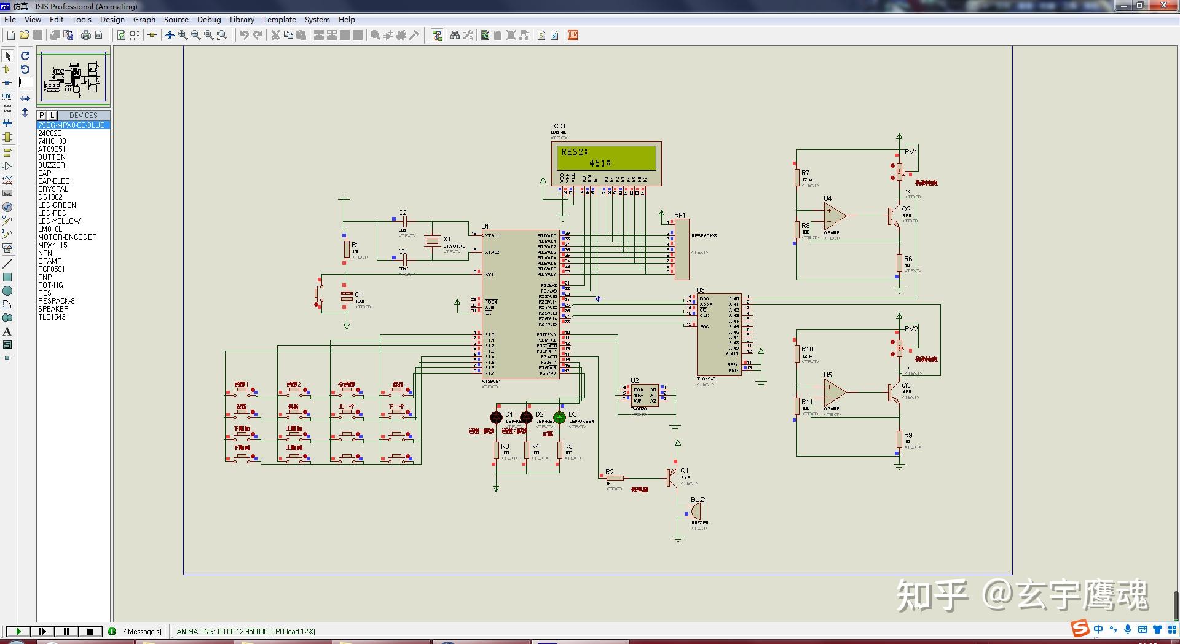The height and width of the screenshot is (644, 1180).
Task: Click the Rotate Clockwise icon
Action: pos(25,56)
